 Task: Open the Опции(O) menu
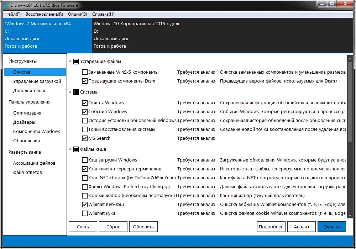coord(78,14)
